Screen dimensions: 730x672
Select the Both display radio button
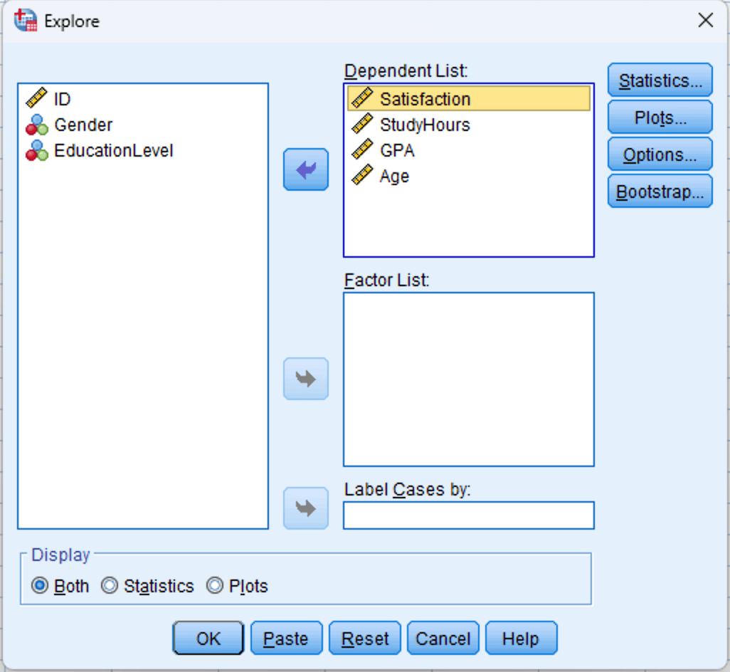(x=41, y=586)
